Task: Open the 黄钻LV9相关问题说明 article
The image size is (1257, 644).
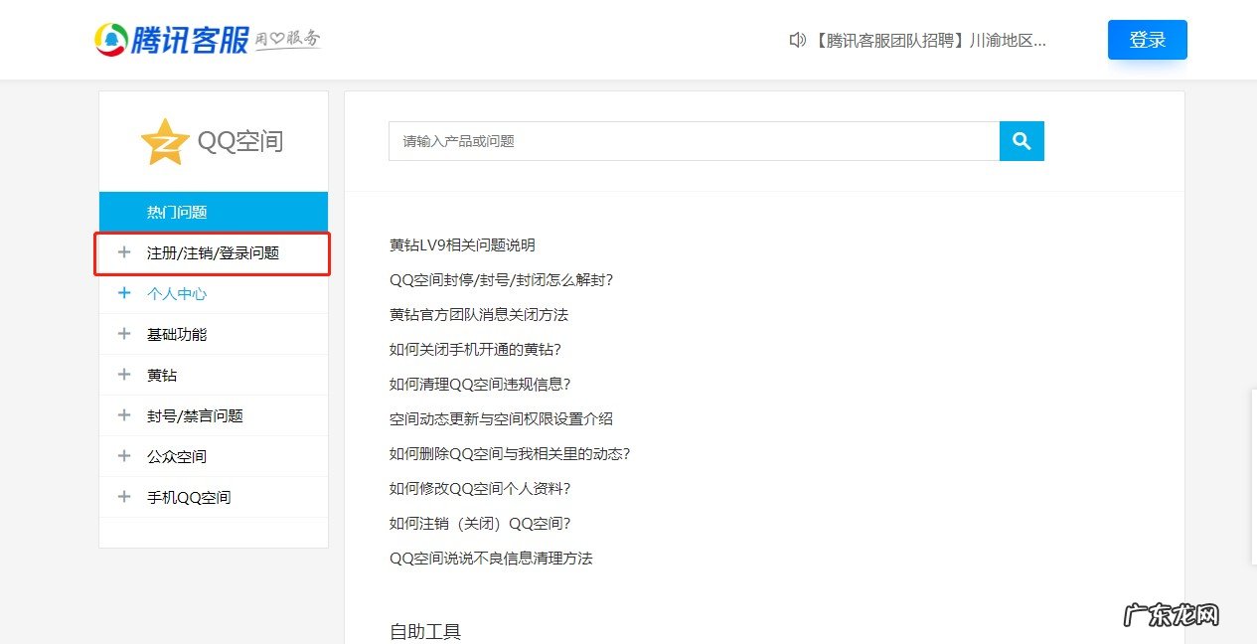Action: pos(462,245)
